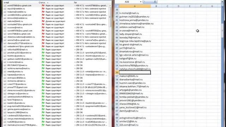Click the red flag in the starceva291177@rambler.ru row
Viewport: 226px width, 127px height.
click(43, 43)
